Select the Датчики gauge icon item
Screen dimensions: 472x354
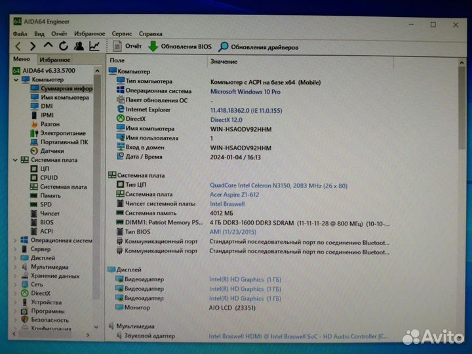(x=47, y=151)
